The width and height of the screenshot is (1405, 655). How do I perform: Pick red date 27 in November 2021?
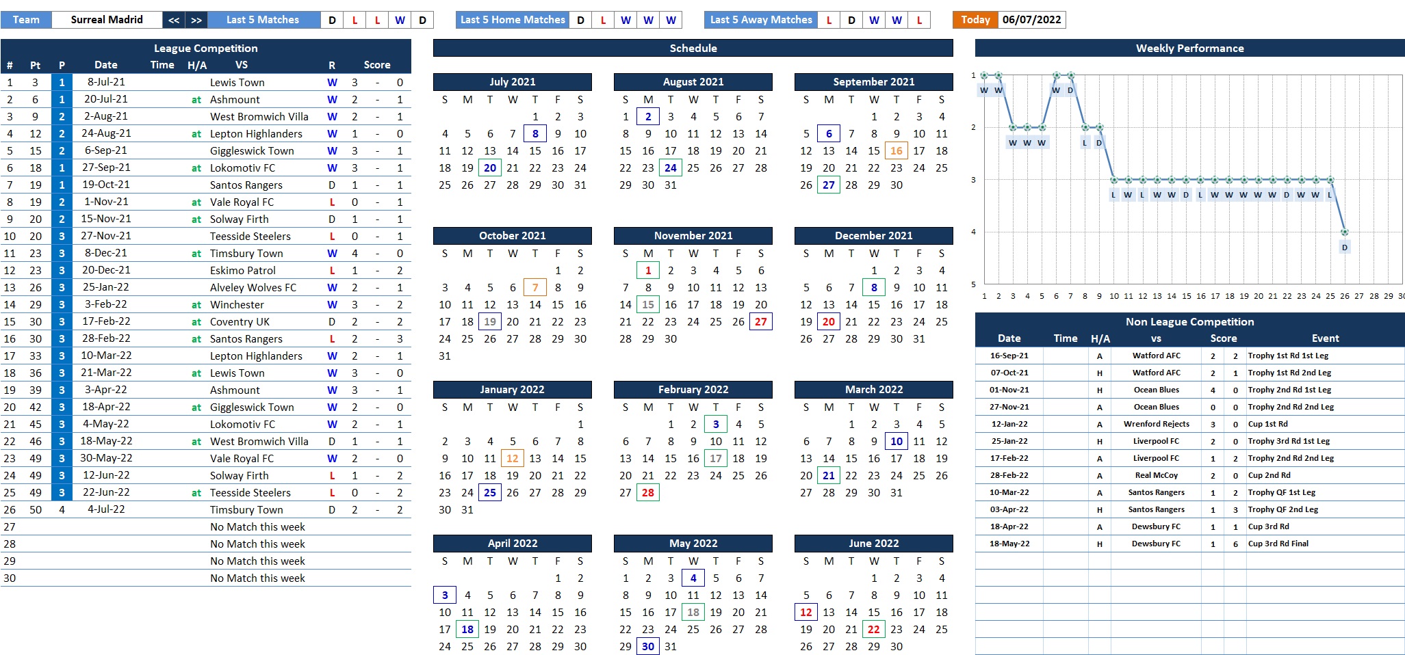(x=761, y=322)
